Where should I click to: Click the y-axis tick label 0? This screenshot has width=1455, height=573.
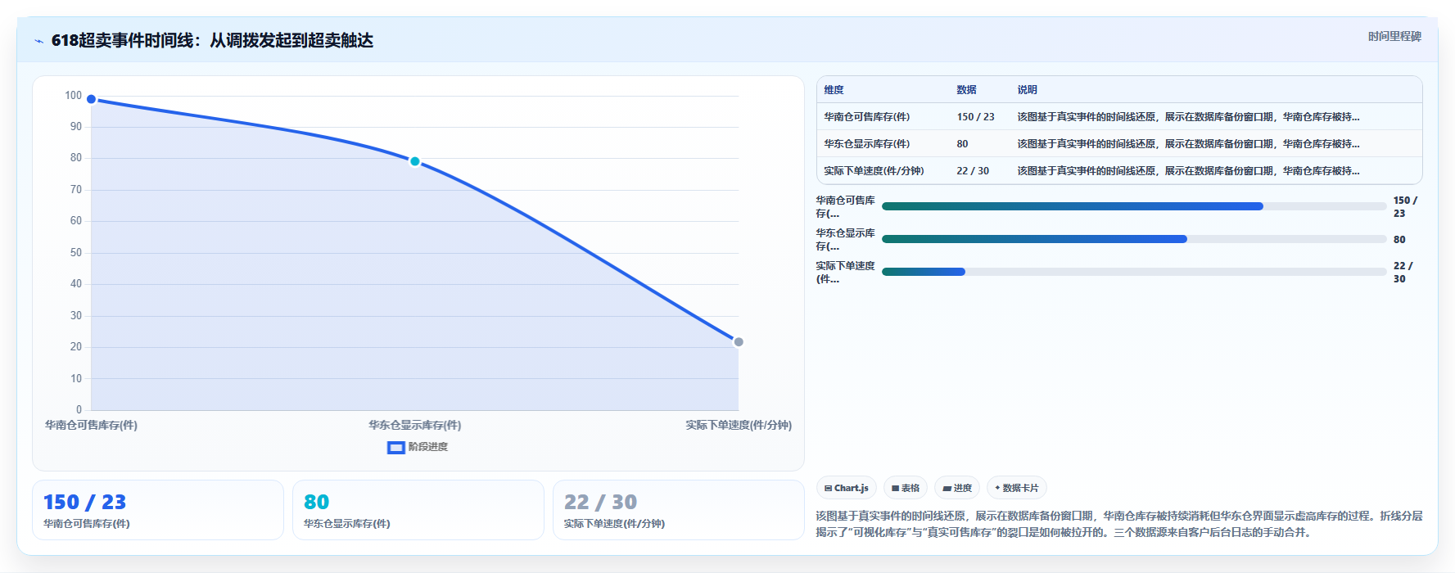(79, 410)
